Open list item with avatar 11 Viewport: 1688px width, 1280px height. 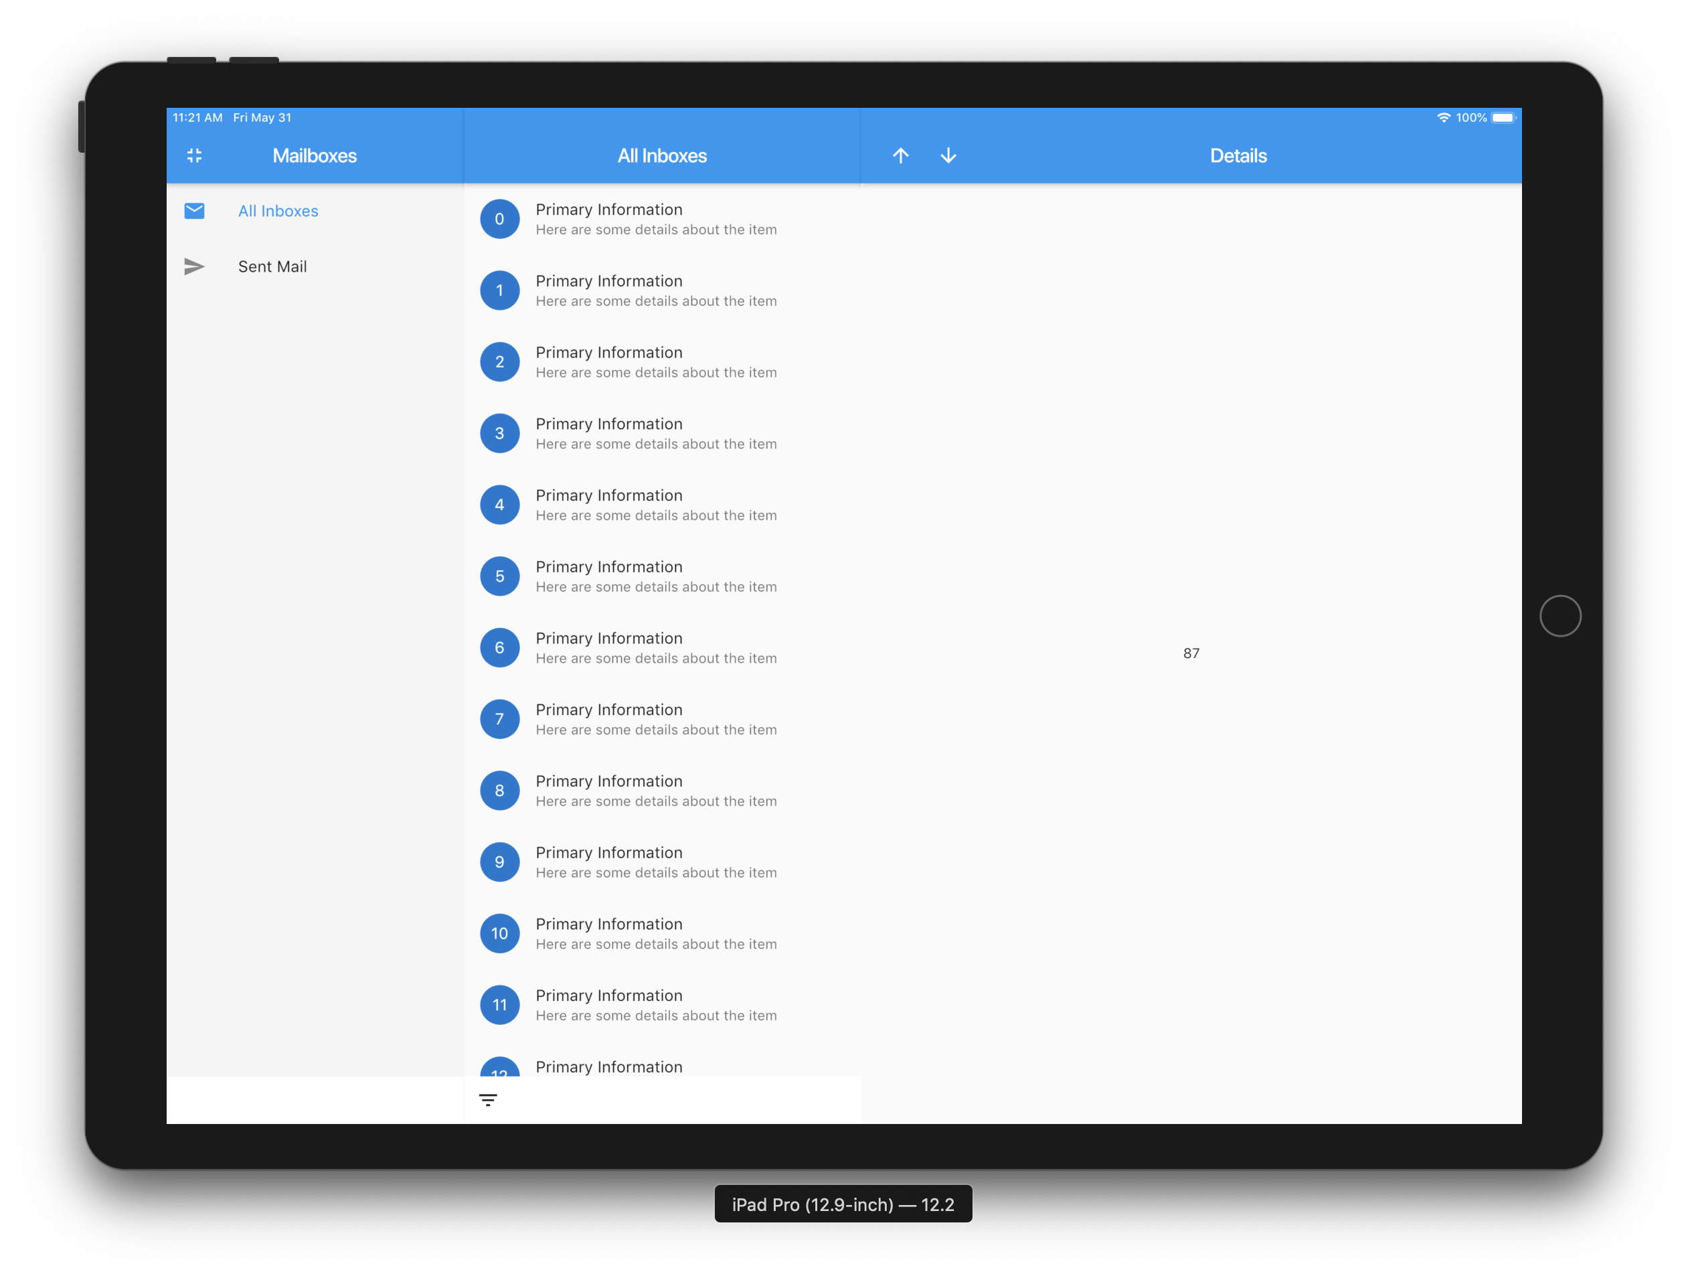coord(663,1006)
